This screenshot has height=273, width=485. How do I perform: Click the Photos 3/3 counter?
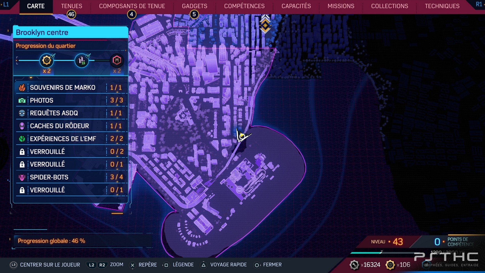[116, 100]
